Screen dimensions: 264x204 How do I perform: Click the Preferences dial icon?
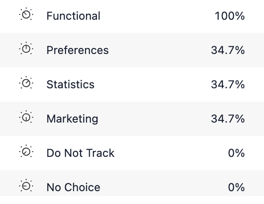(26, 50)
